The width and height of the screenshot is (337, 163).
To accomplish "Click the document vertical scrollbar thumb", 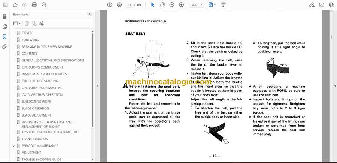I will click(x=331, y=37).
